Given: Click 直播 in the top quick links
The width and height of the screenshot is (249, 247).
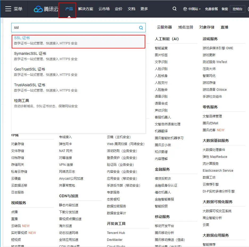Looking at the screenshot, I should click(x=224, y=27).
